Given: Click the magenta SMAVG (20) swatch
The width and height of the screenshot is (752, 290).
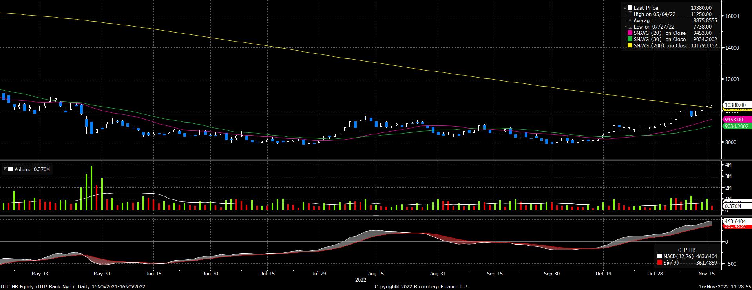Looking at the screenshot, I should pos(630,33).
